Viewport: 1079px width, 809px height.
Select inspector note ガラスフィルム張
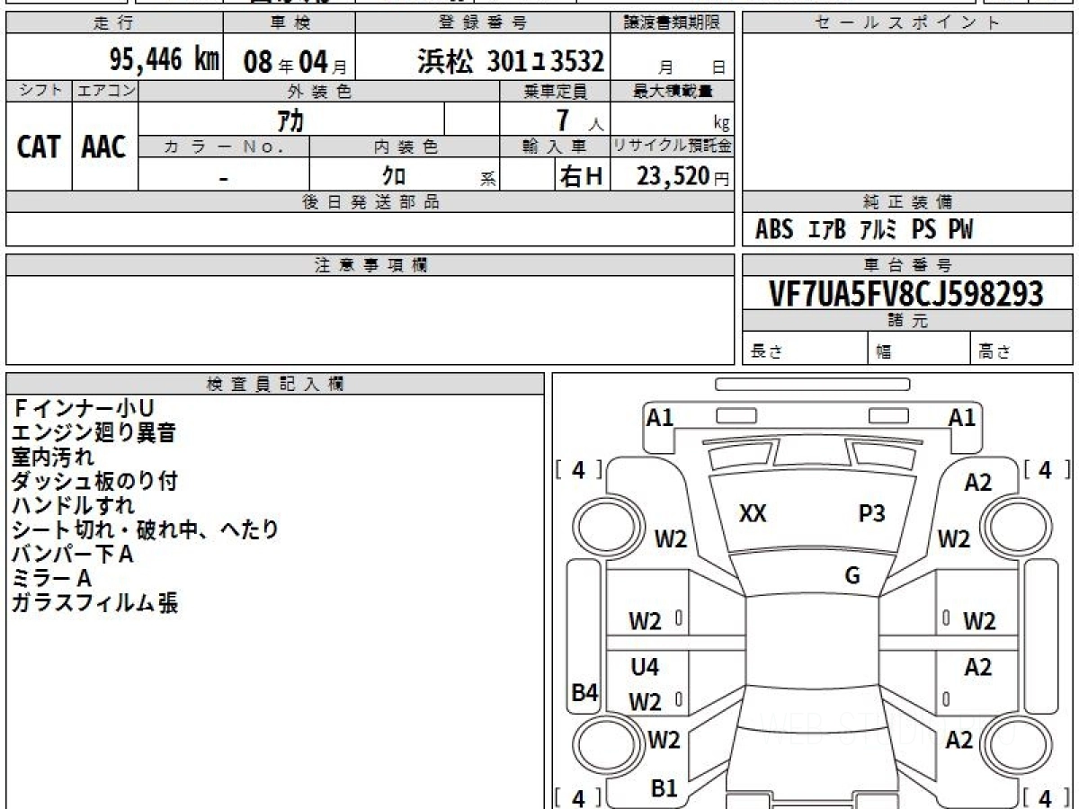94,603
